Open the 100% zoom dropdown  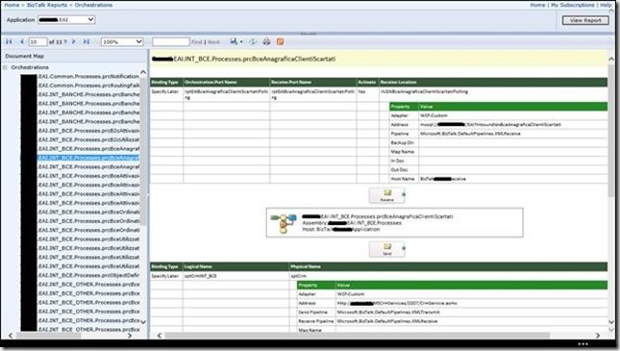pyautogui.click(x=122, y=41)
